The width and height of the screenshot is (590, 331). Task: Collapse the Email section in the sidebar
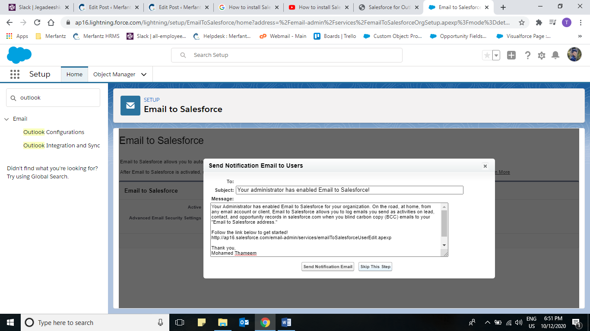click(6, 119)
